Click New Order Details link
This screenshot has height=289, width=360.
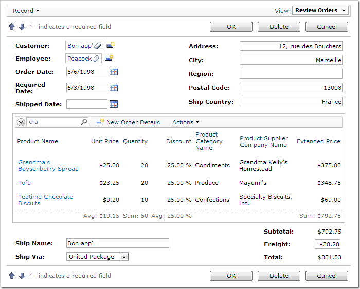coord(133,122)
